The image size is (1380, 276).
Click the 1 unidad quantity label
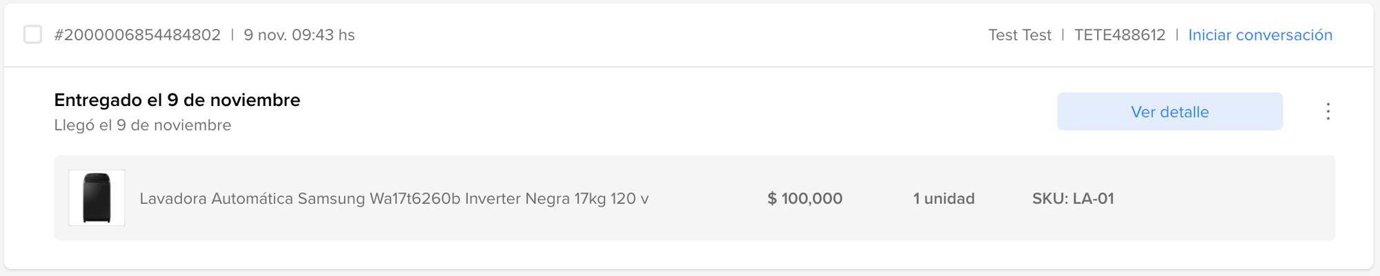tap(943, 199)
